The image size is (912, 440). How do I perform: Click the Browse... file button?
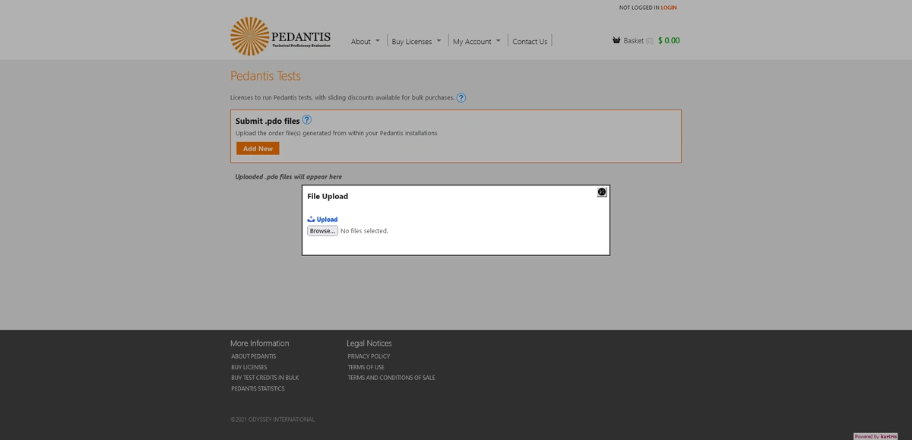click(x=322, y=230)
